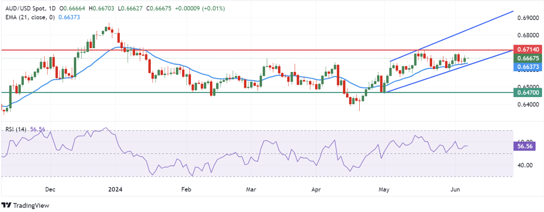Click the 0.69000 price axis tick
Image resolution: width=544 pixels, height=212 pixels.
528,18
